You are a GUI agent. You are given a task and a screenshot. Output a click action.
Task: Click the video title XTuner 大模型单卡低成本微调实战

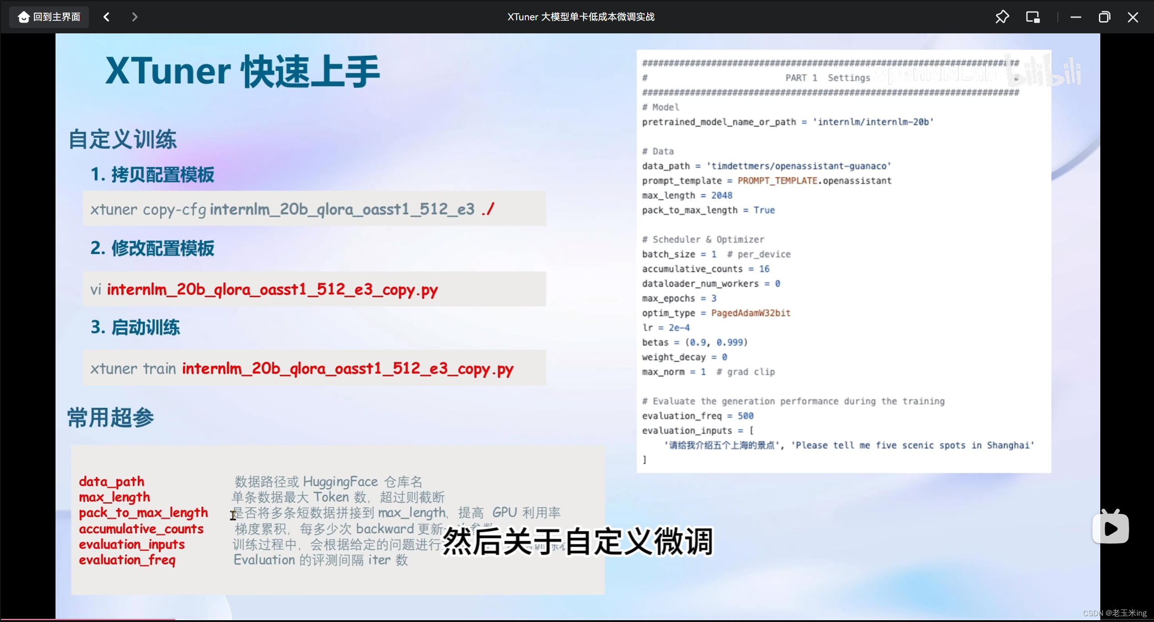pyautogui.click(x=580, y=17)
